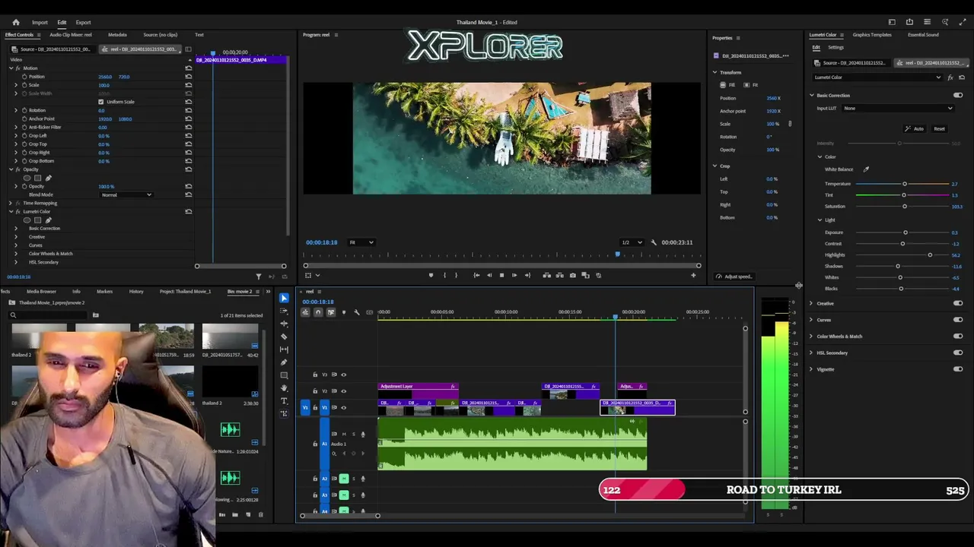Open the Input LUT dropdown
Screen dimensions: 974x547
point(897,108)
